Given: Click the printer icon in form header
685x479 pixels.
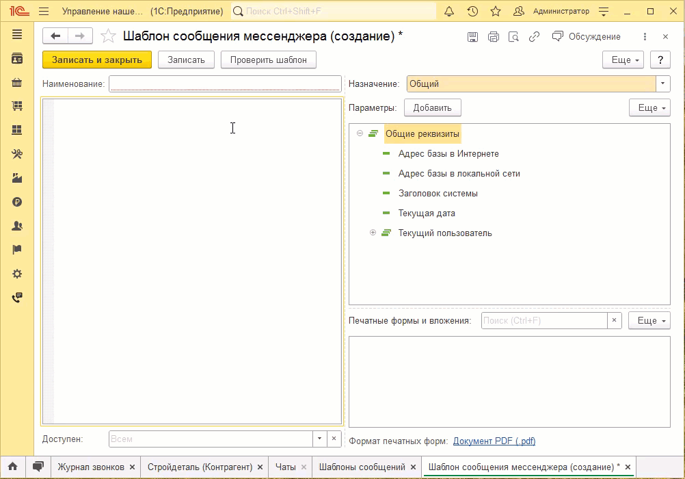Looking at the screenshot, I should click(x=494, y=37).
